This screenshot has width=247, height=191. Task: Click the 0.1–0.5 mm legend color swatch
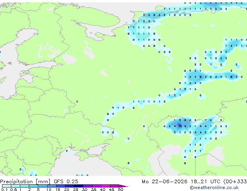(7, 186)
